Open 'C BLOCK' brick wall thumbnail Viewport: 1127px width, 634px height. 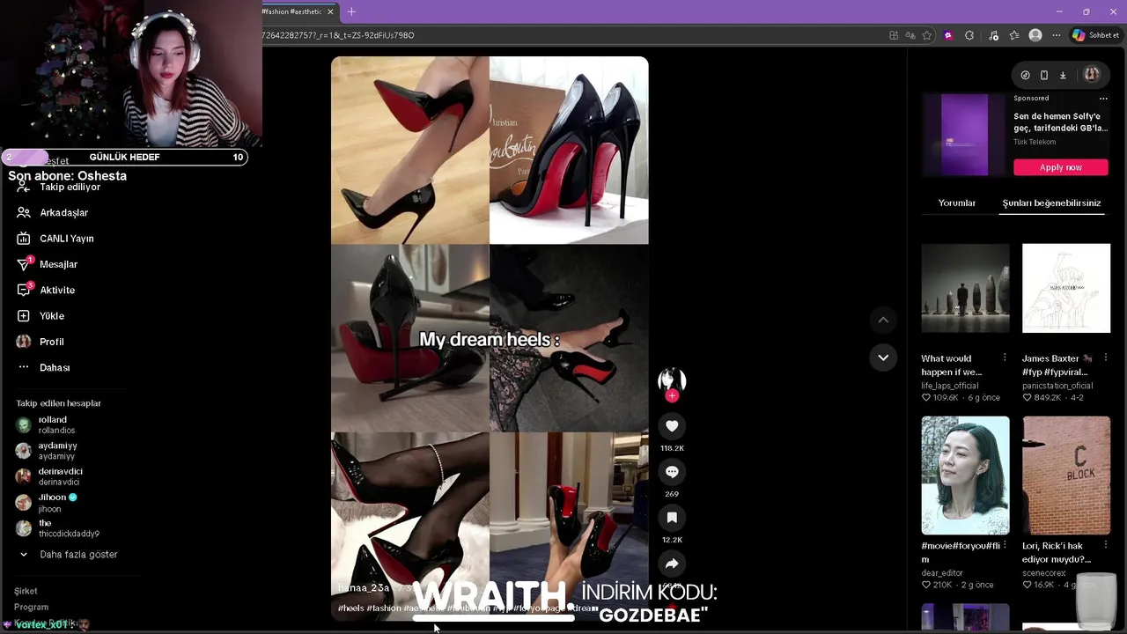[1066, 475]
